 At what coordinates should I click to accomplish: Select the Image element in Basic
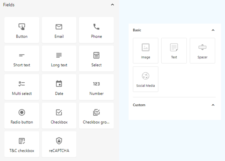click(146, 51)
